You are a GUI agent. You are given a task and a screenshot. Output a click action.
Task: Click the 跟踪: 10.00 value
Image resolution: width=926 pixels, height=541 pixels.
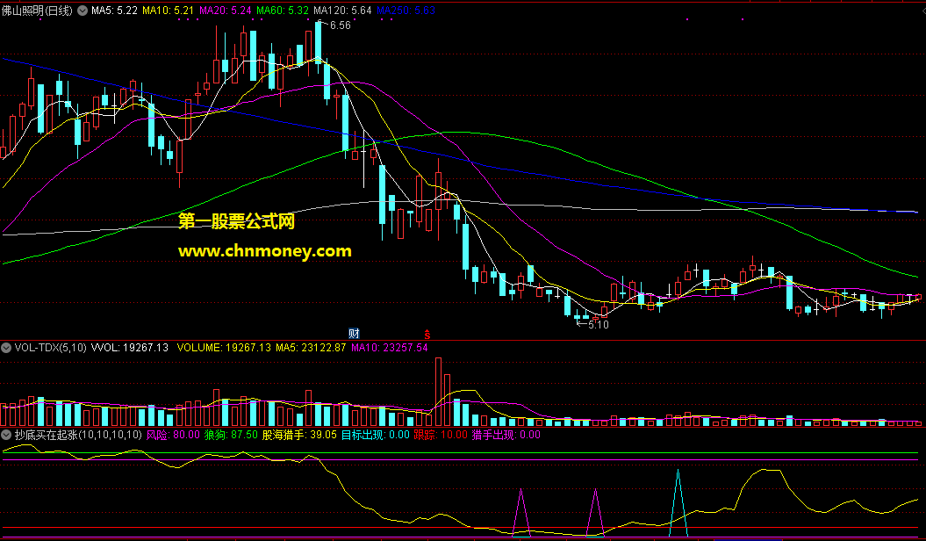(441, 435)
